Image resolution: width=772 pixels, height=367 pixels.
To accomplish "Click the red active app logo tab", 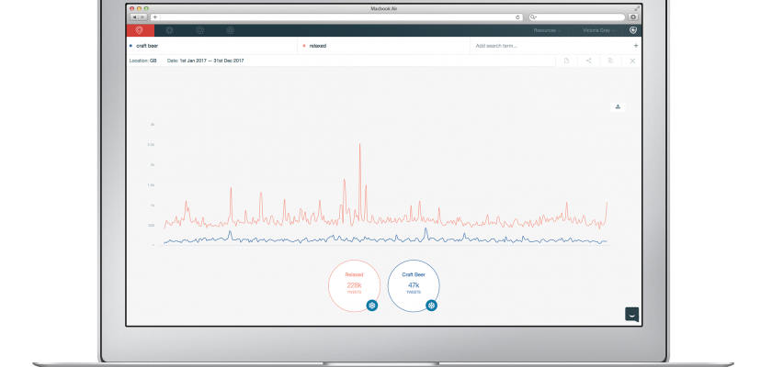I will point(140,30).
